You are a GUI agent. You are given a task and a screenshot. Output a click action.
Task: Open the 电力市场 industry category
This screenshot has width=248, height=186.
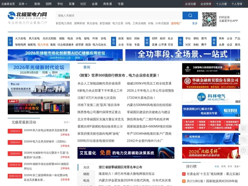tap(43, 45)
